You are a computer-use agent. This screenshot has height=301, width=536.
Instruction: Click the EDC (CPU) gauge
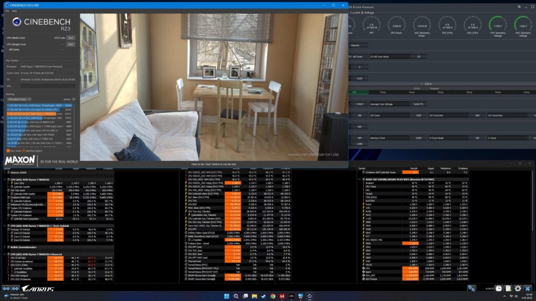click(473, 26)
